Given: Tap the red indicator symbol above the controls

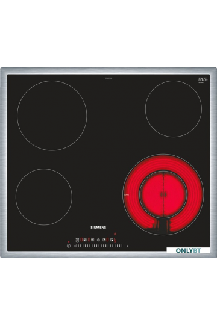Looking at the screenshot, I should tap(115, 234).
